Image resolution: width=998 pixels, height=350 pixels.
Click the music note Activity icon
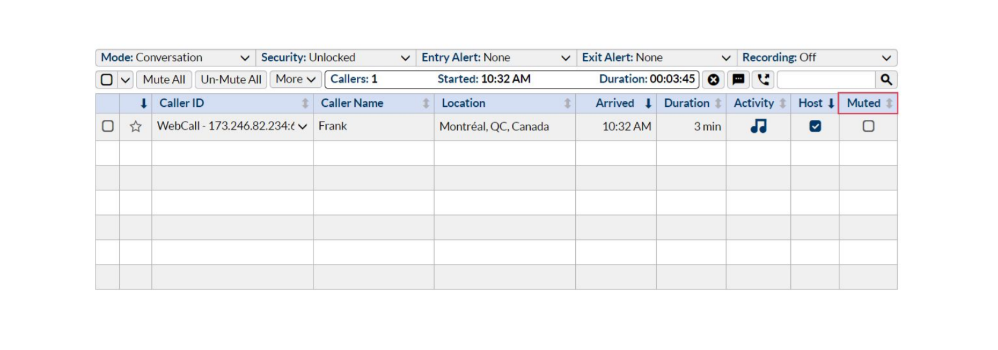[758, 126]
